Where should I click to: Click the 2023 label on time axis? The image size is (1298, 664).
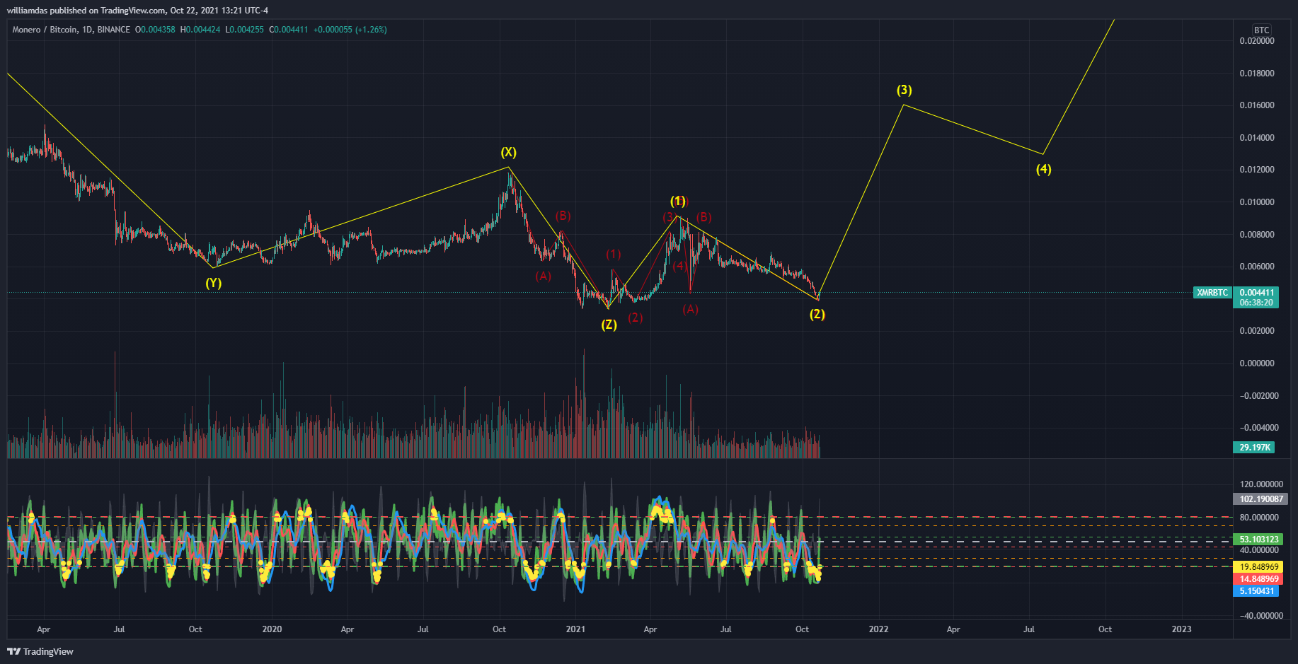(1181, 629)
